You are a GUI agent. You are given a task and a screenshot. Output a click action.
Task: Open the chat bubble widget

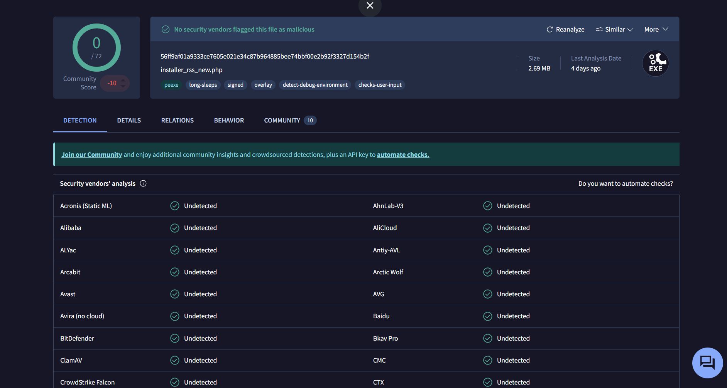point(707,363)
